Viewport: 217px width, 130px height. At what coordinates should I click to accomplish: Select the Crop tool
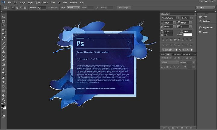[x=3, y=34]
